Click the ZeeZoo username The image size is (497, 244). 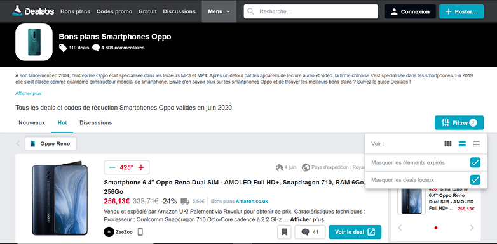tap(125, 232)
